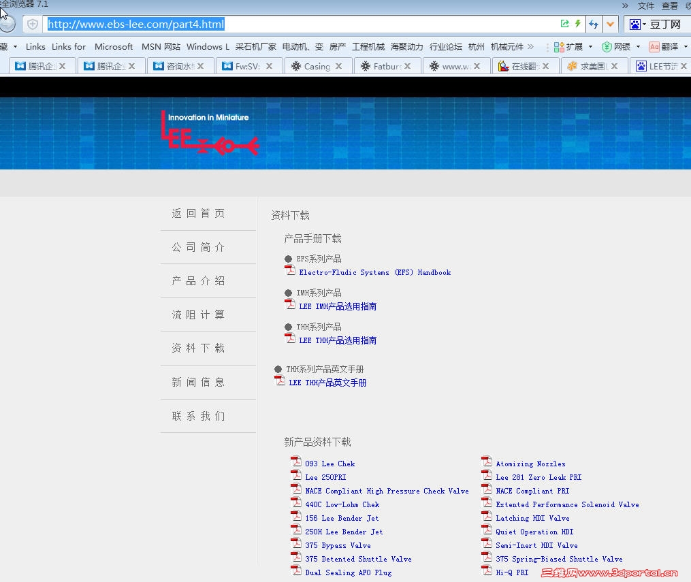Close the 咨询水 browser tab
Screen dimensions: 691x582
(x=201, y=66)
